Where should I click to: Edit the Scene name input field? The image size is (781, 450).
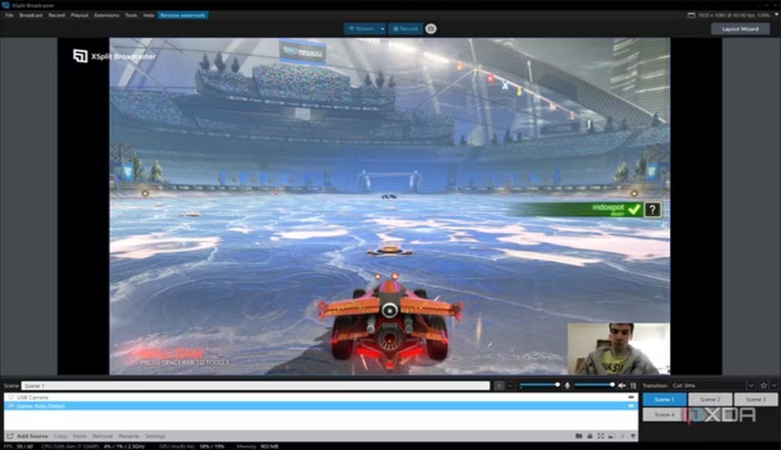pos(256,386)
